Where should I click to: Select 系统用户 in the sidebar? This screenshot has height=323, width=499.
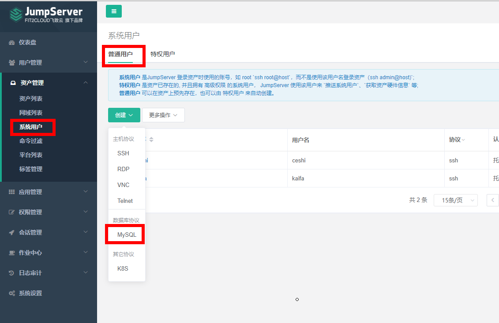tap(31, 127)
